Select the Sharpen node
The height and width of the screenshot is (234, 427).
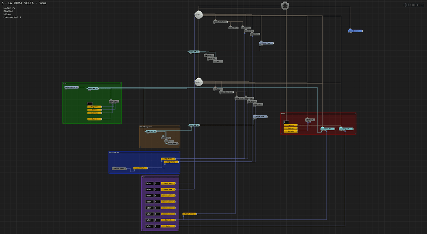217,89
